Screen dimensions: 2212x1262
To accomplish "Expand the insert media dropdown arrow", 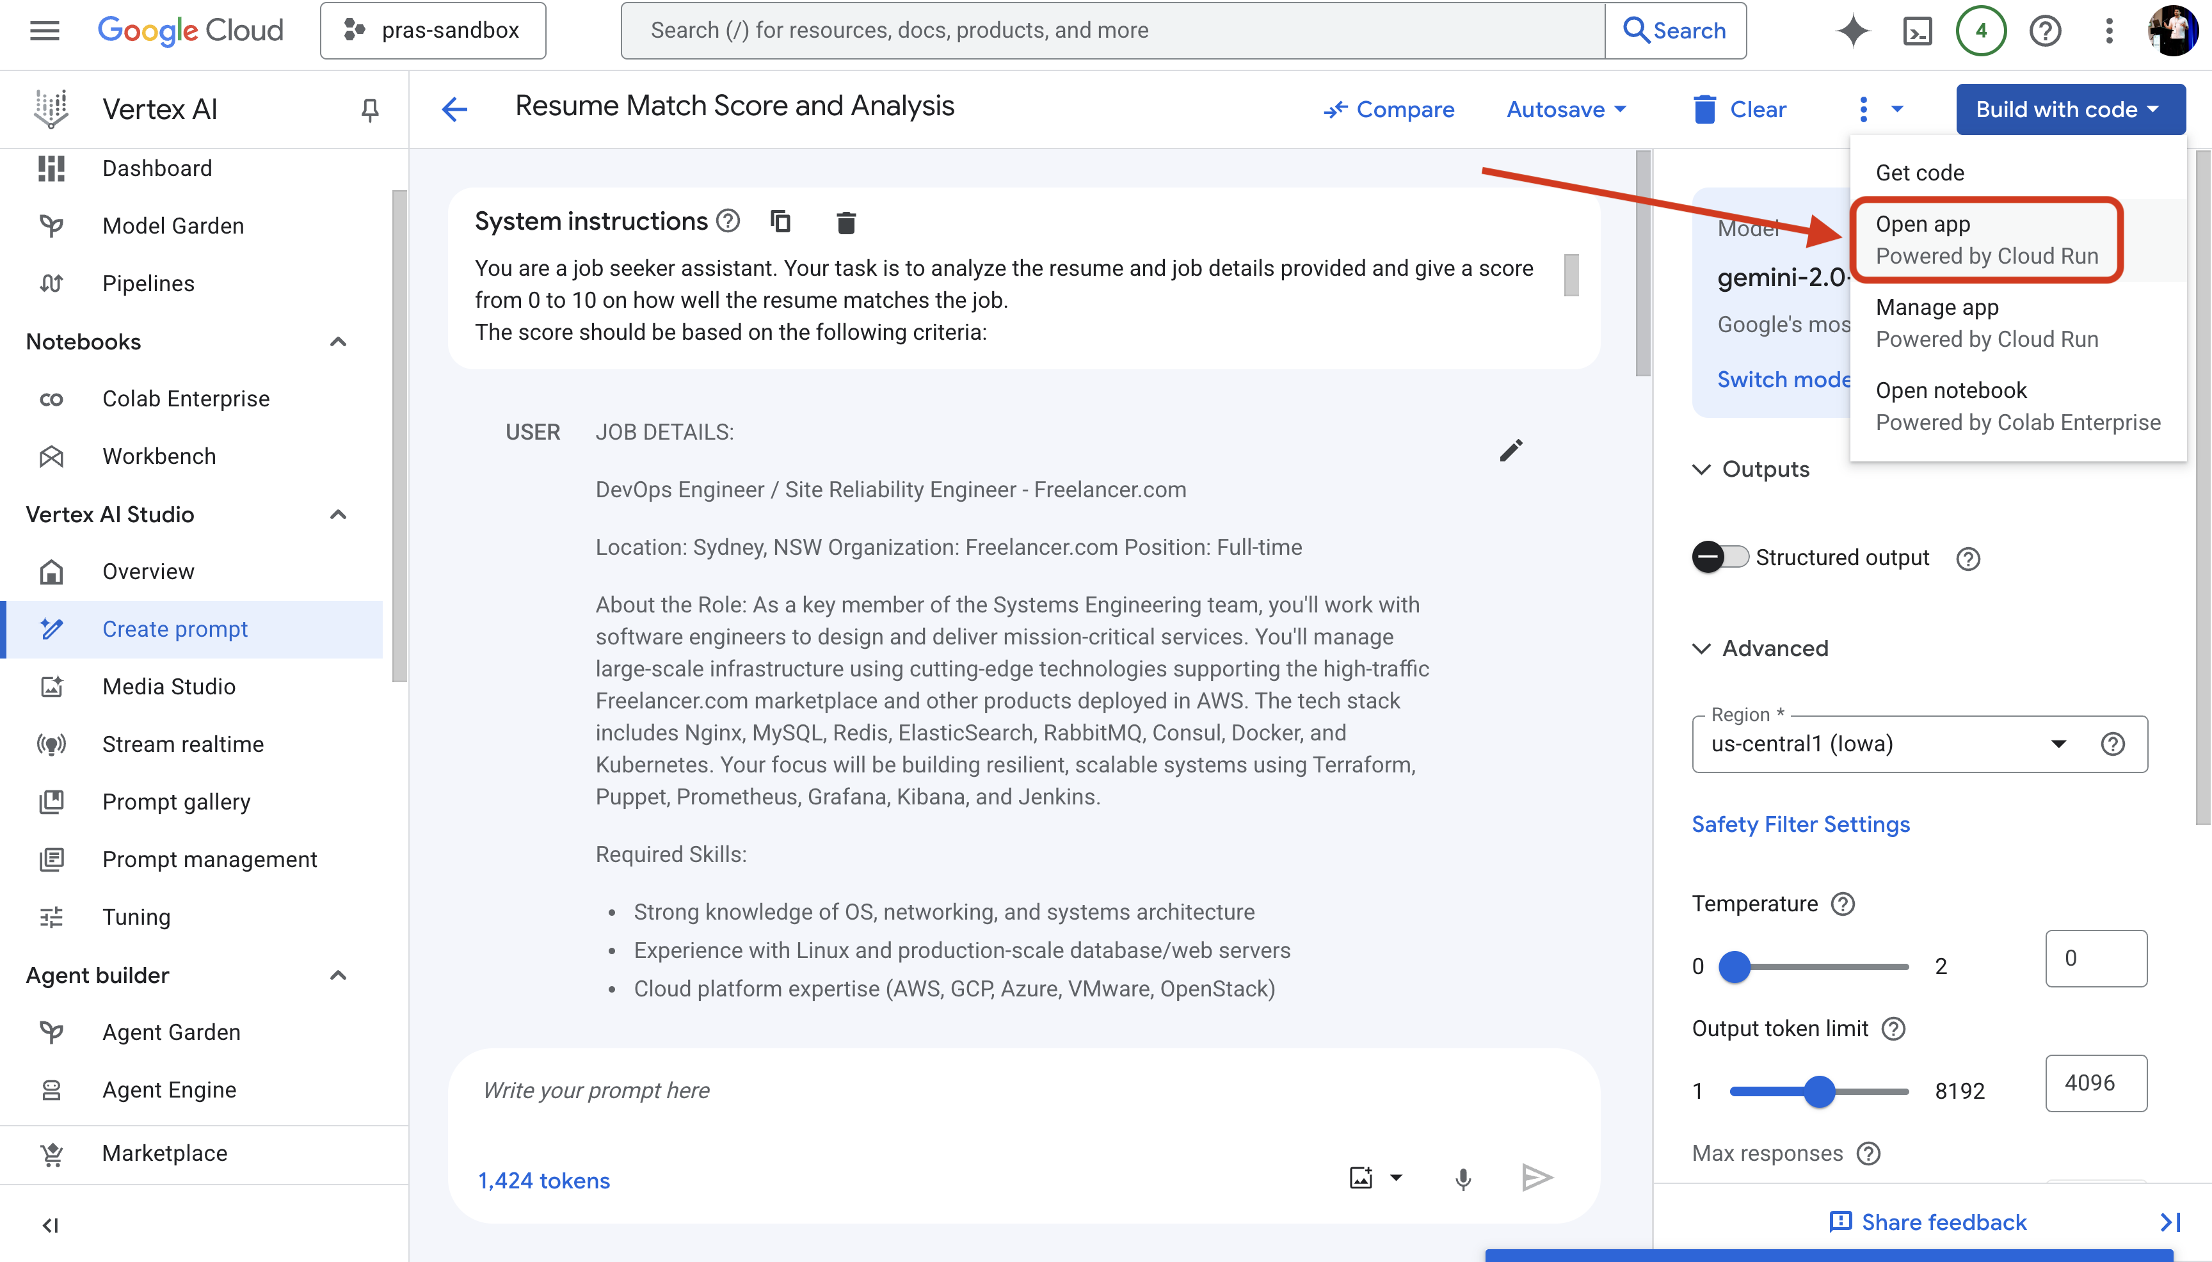I will [x=1397, y=1178].
